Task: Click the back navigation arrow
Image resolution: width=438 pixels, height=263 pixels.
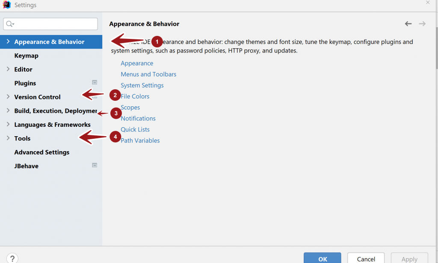Action: 408,24
